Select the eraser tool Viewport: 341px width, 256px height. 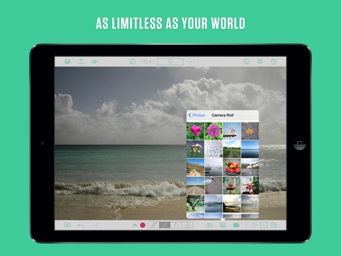tap(188, 225)
